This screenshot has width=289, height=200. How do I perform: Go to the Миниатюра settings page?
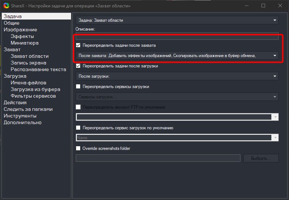click(x=25, y=43)
